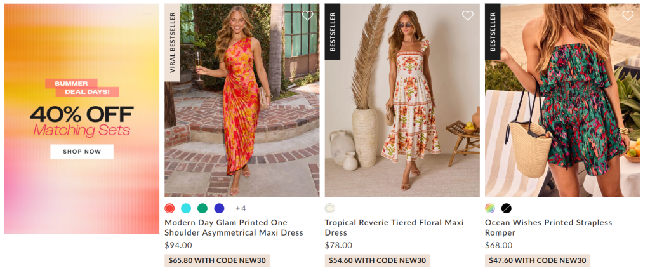Choose the multicolor swatch for the romper
This screenshot has height=273, width=650.
[x=489, y=208]
